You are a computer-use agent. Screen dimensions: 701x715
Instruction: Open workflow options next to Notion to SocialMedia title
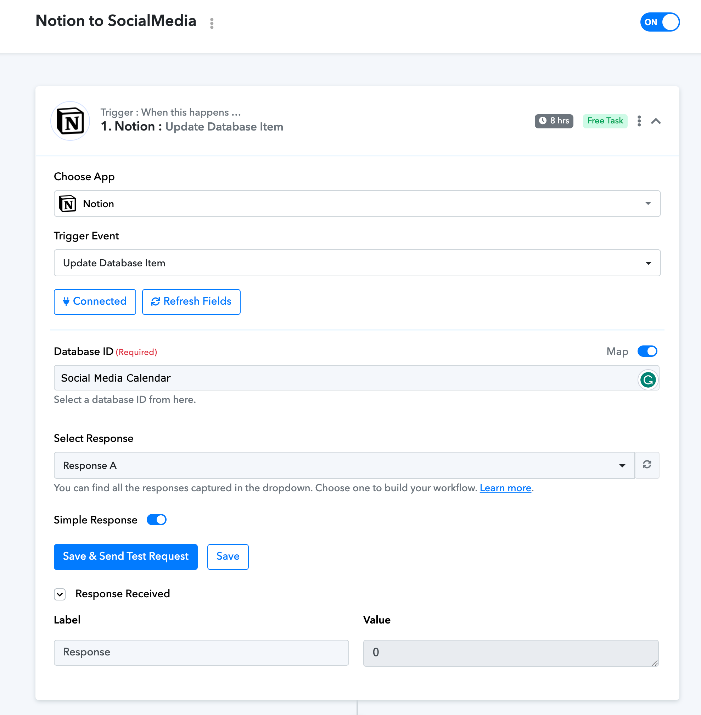click(212, 23)
